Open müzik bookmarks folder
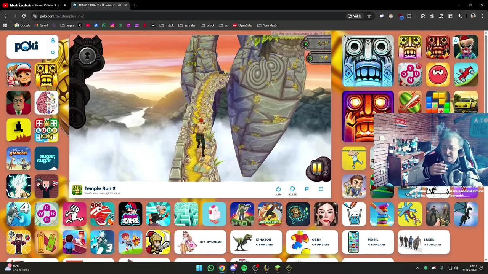This screenshot has height=274, width=488. (167, 25)
